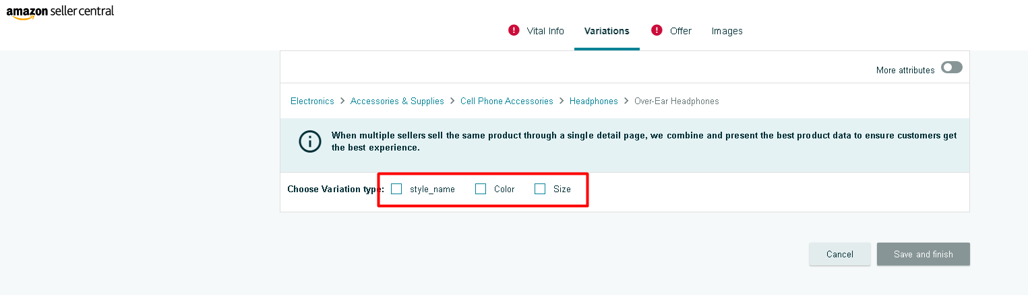1028x295 pixels.
Task: Click the Amazon Seller Central logo
Action: pyautogui.click(x=60, y=12)
